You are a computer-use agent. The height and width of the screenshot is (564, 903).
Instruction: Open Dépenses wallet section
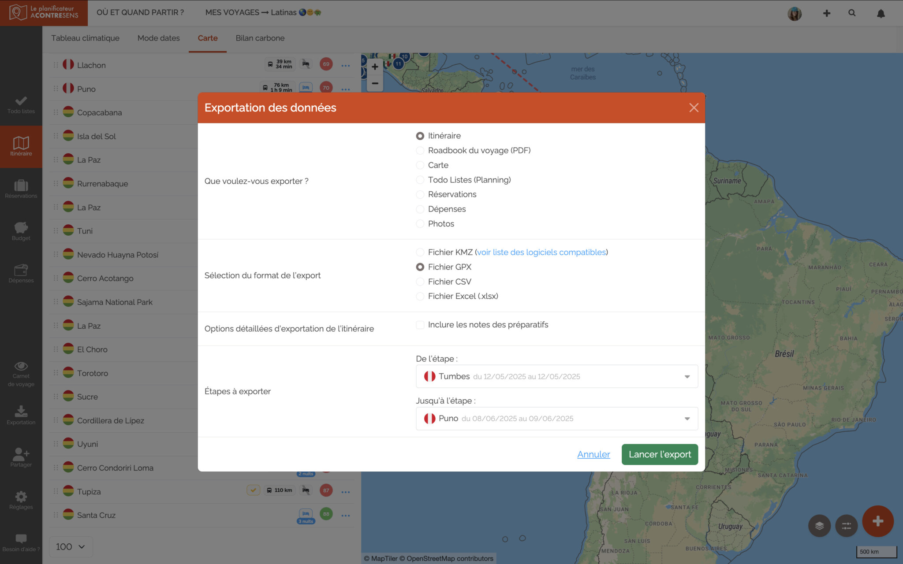[21, 274]
